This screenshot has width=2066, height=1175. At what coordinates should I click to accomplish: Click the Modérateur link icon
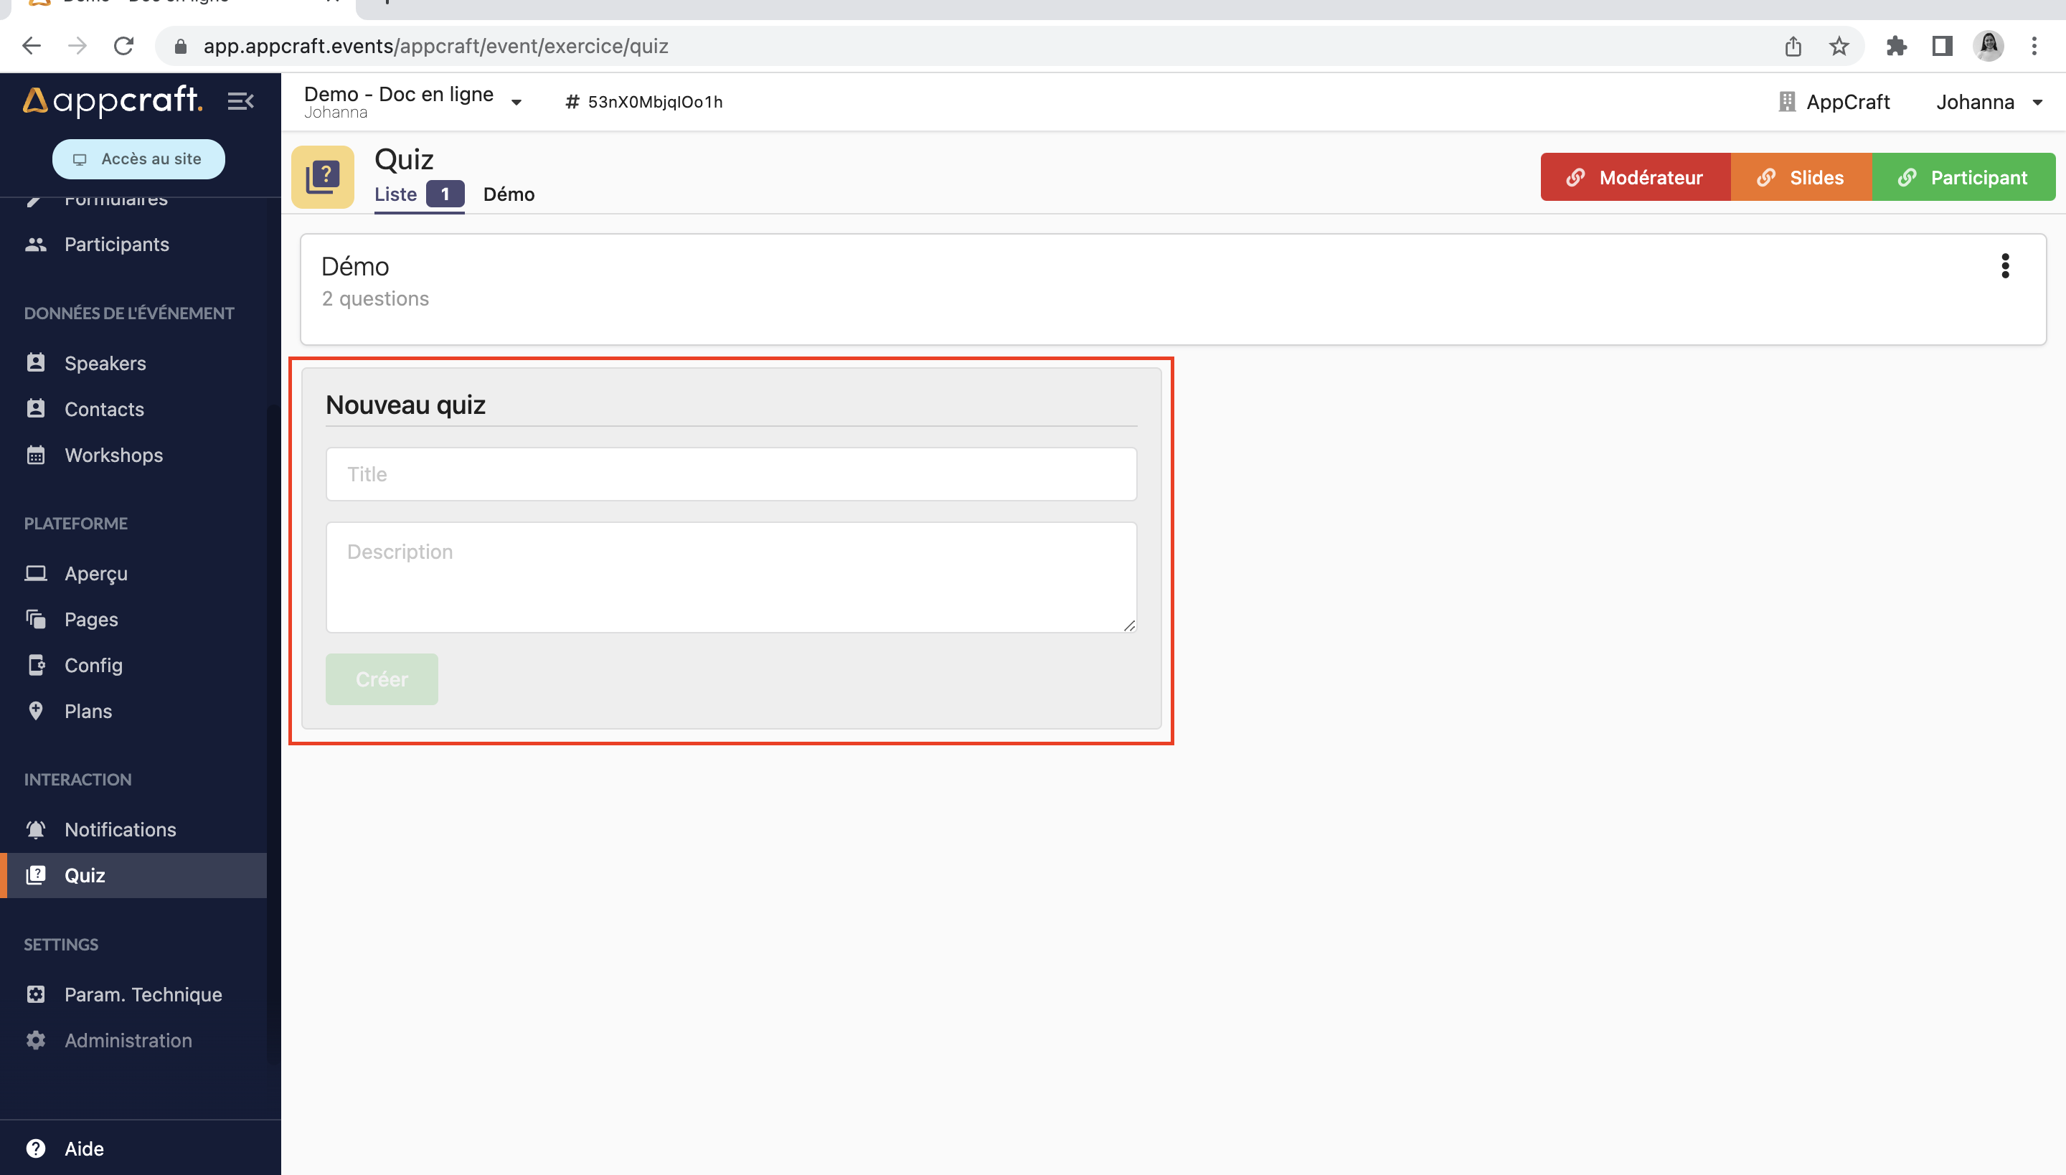1574,176
